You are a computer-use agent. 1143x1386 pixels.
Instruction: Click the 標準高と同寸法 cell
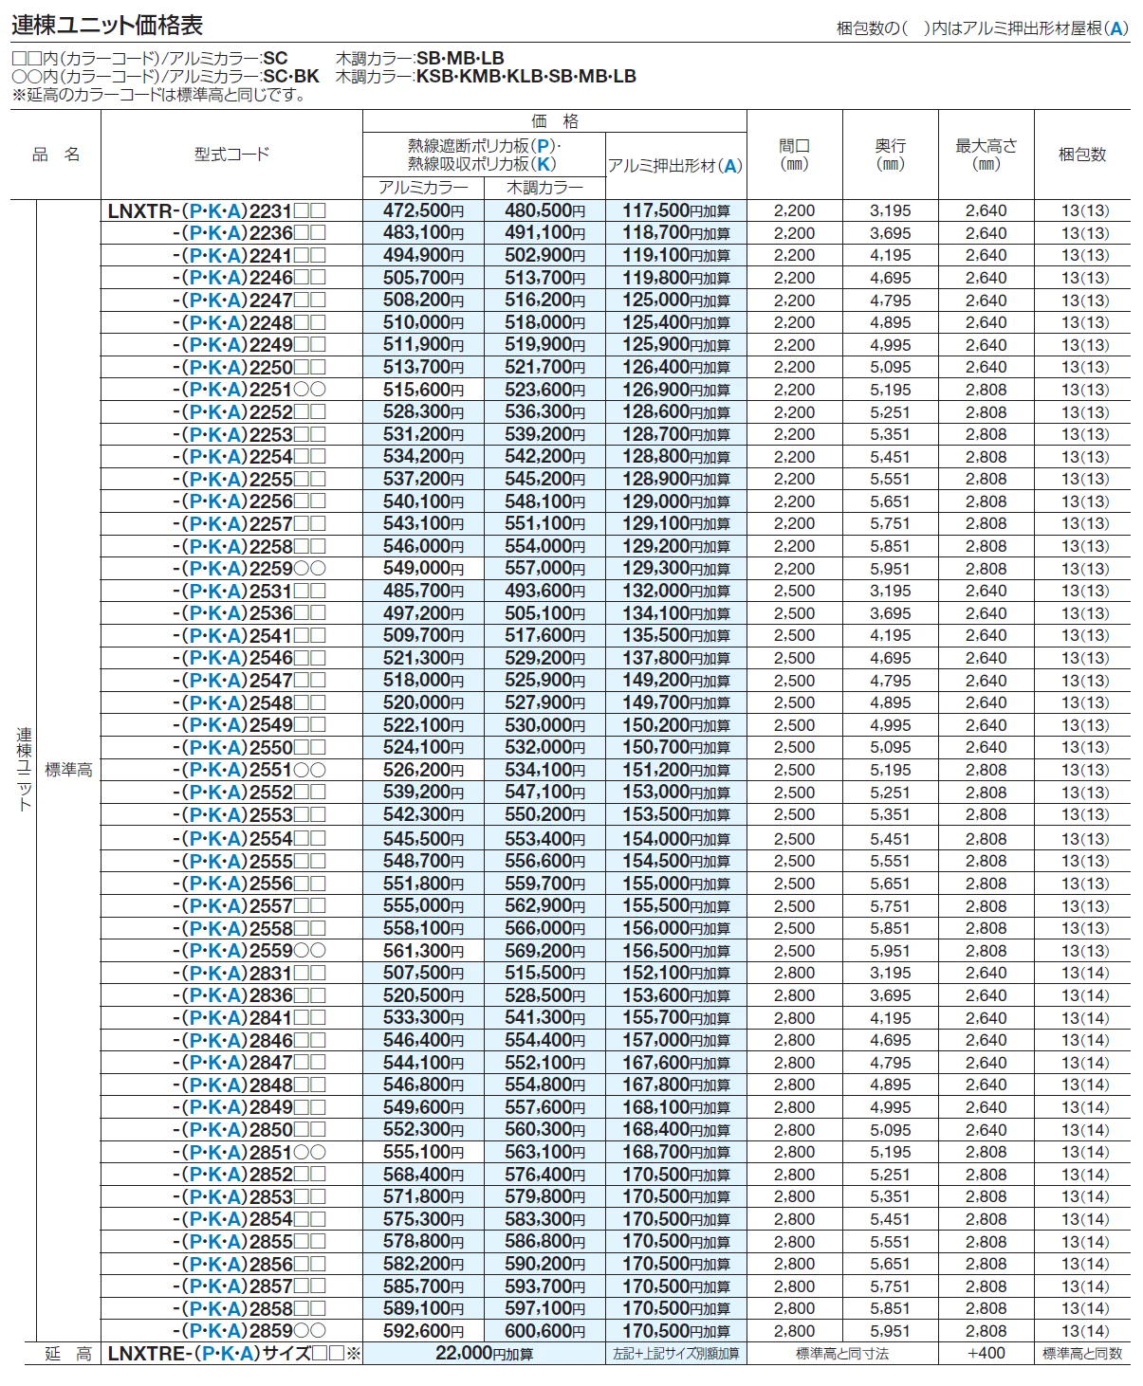pos(842,1354)
